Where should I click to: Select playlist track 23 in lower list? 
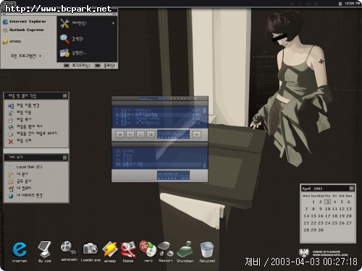[x=158, y=164]
